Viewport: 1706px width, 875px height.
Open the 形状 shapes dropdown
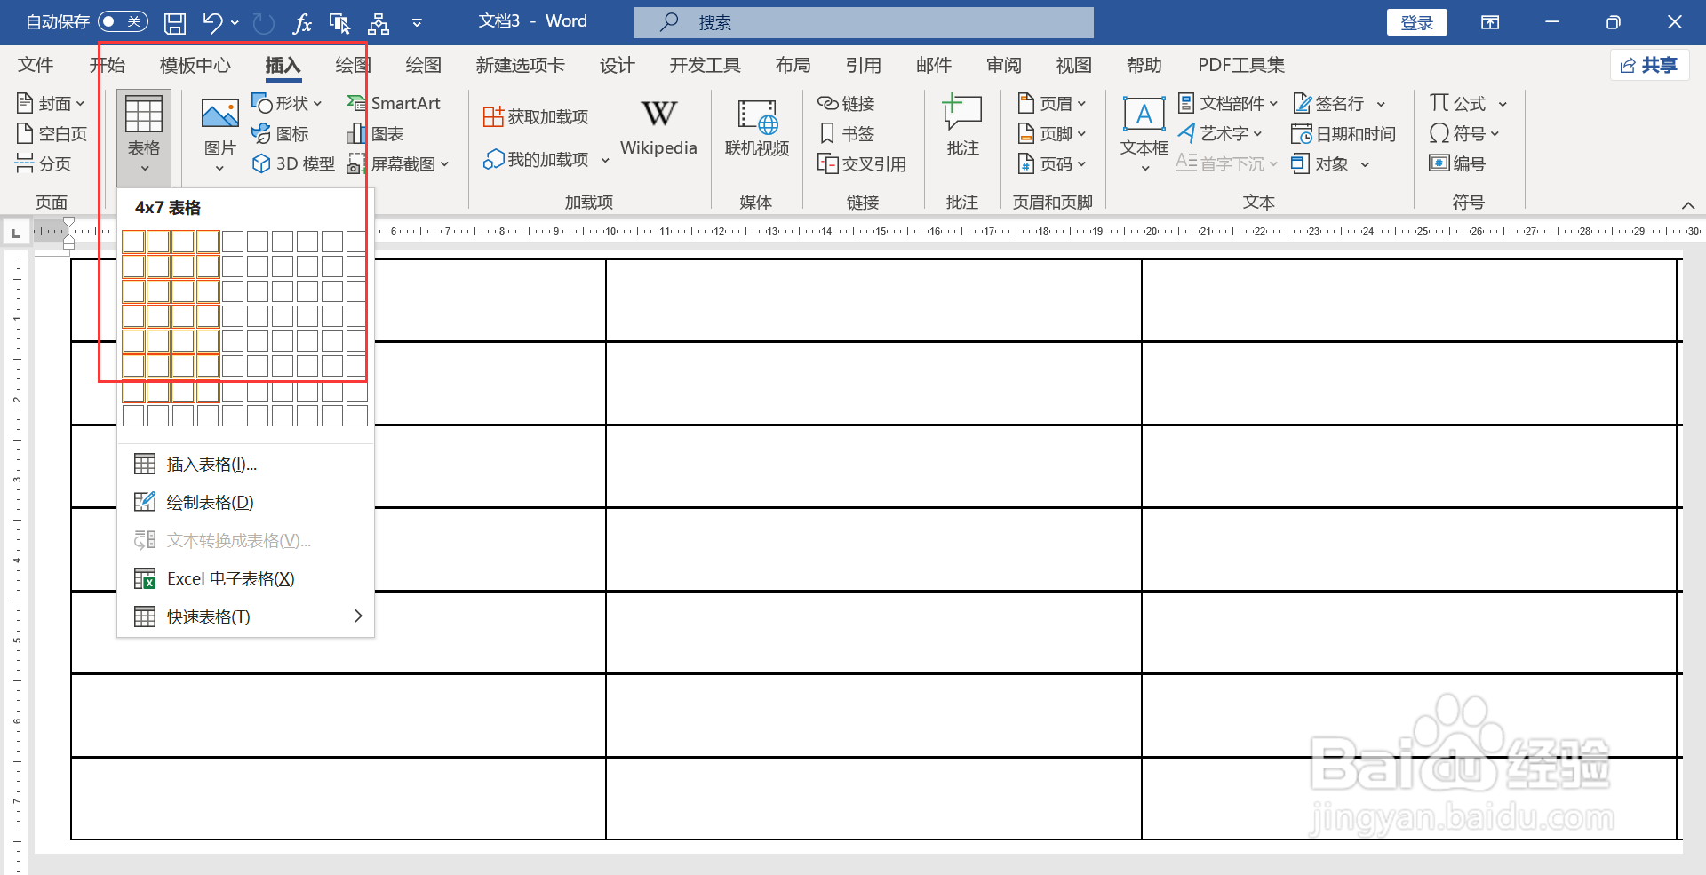287,104
